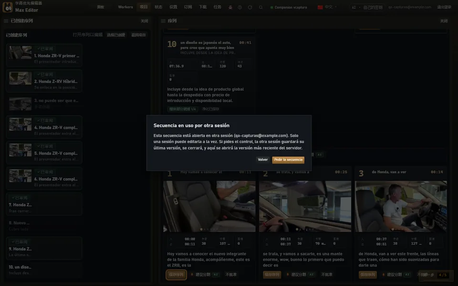Close the 序列 panel via 关闭
Screen dimensions: 458x286
pos(444,21)
